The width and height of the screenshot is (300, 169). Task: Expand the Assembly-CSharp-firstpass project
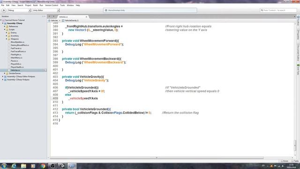(x=3, y=79)
